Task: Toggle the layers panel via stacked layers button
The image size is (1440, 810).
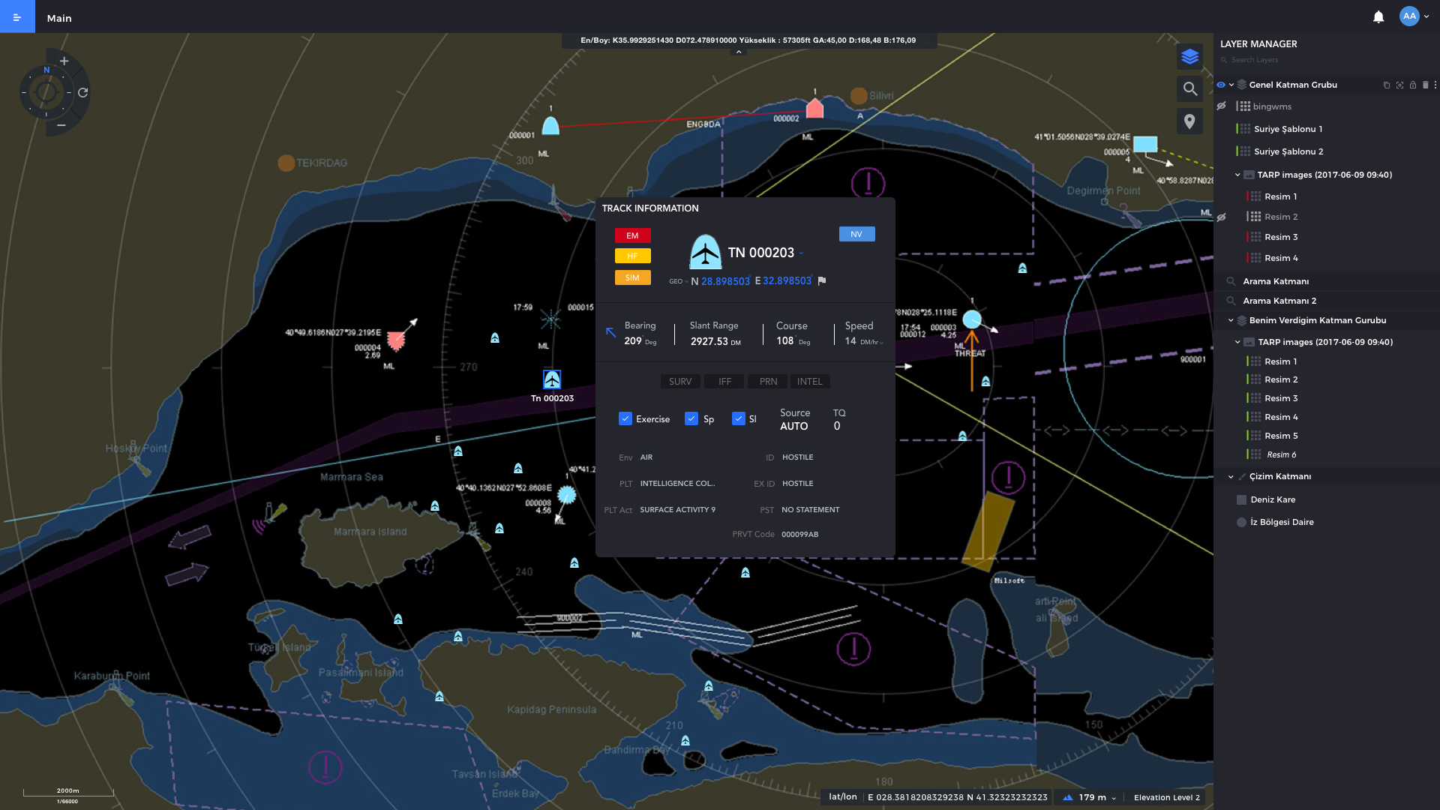Action: pyautogui.click(x=1189, y=57)
